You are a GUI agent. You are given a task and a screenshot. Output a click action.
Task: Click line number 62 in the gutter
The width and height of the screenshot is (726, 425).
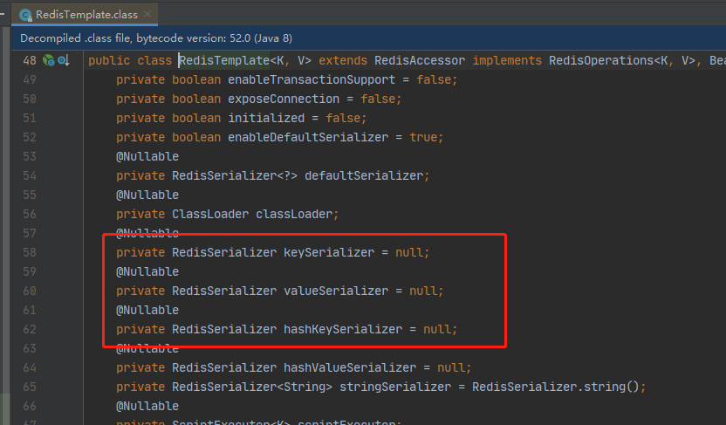pyautogui.click(x=30, y=330)
